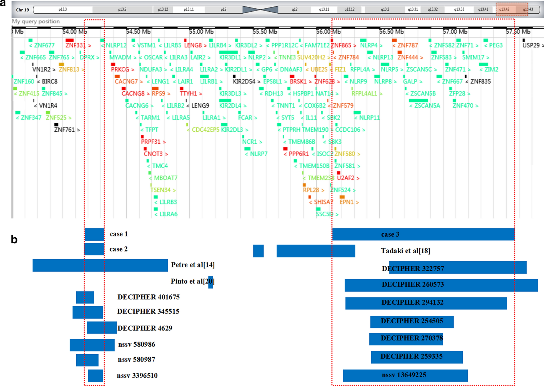Viewport: 544px width, 386px height.
Task: Select the ZNF761 gene label
Action: 64,130
